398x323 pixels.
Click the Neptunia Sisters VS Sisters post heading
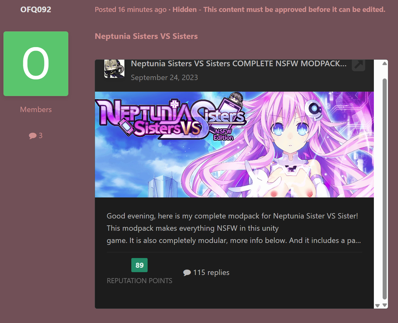click(146, 36)
